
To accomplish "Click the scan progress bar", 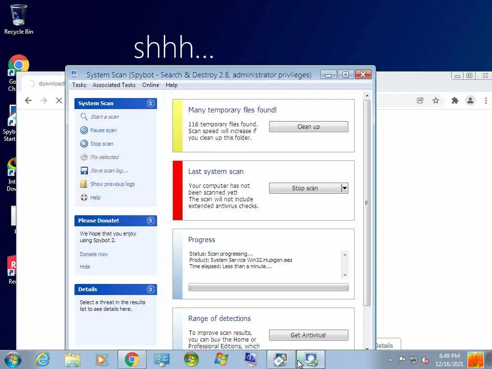I will pos(268,287).
